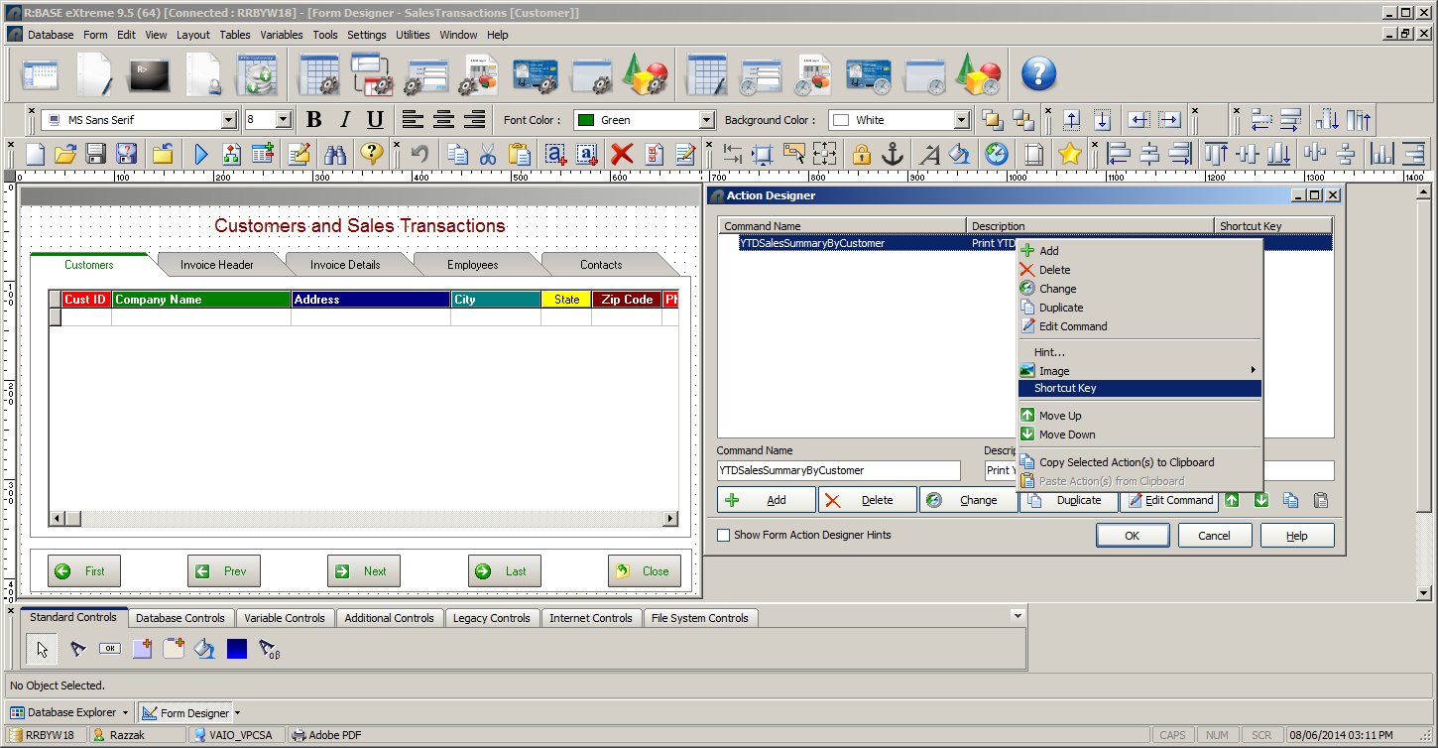Image resolution: width=1438 pixels, height=748 pixels.
Task: Choose Shortcut Key from context menu
Action: 1065,389
